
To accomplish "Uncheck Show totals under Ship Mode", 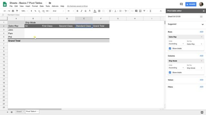I will click(x=170, y=73).
